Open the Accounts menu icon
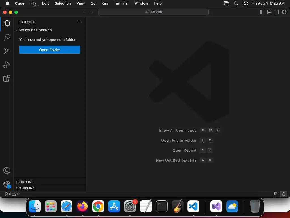This screenshot has width=290, height=218. (7, 171)
